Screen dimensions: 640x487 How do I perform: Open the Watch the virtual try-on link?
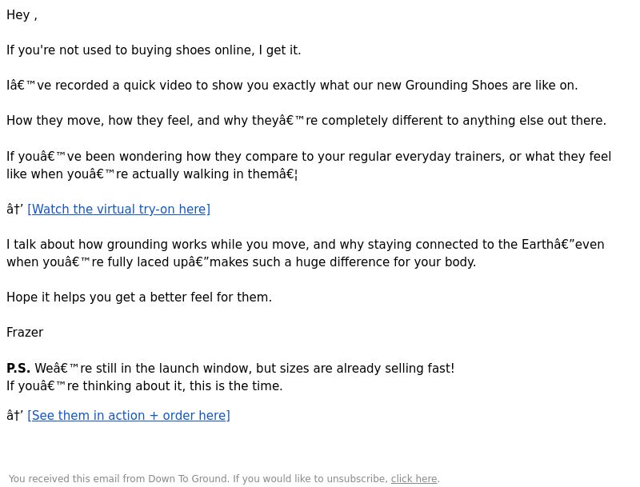(118, 210)
